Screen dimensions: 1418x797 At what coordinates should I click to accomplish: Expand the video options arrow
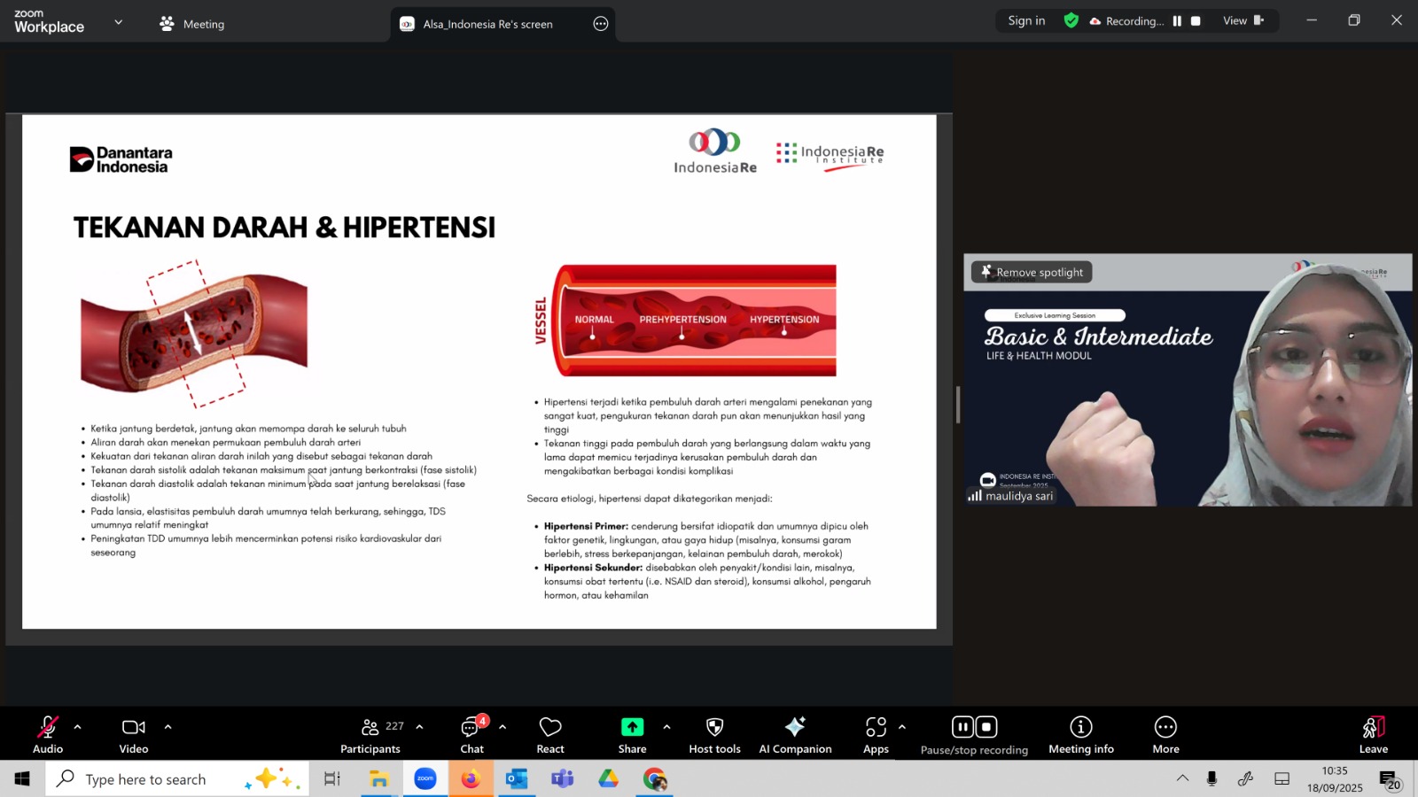(x=168, y=727)
